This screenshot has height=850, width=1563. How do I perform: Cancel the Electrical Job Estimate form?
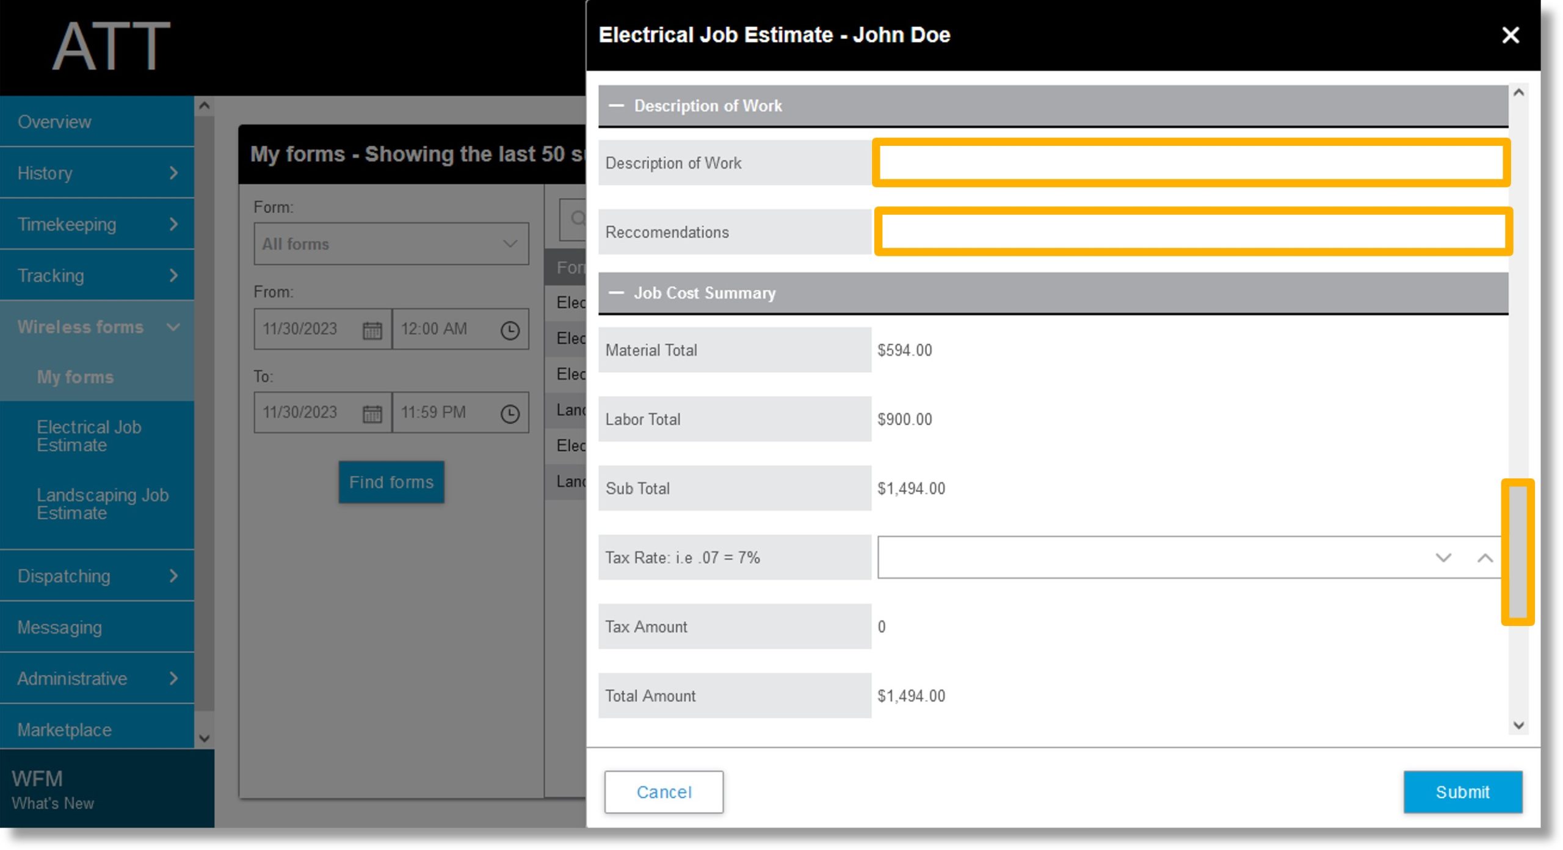[664, 791]
